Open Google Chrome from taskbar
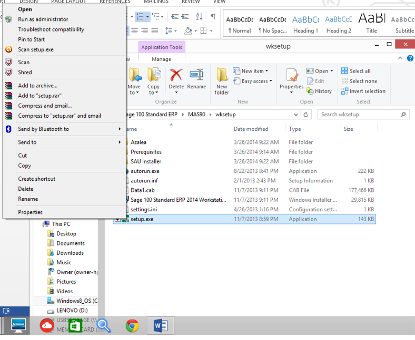Screen dimensions: 415x340 pos(132,325)
